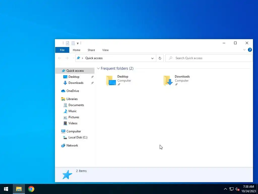Viewport: 258px width, 194px height.
Task: Select Desktop in navigation pane
Action: click(74, 77)
